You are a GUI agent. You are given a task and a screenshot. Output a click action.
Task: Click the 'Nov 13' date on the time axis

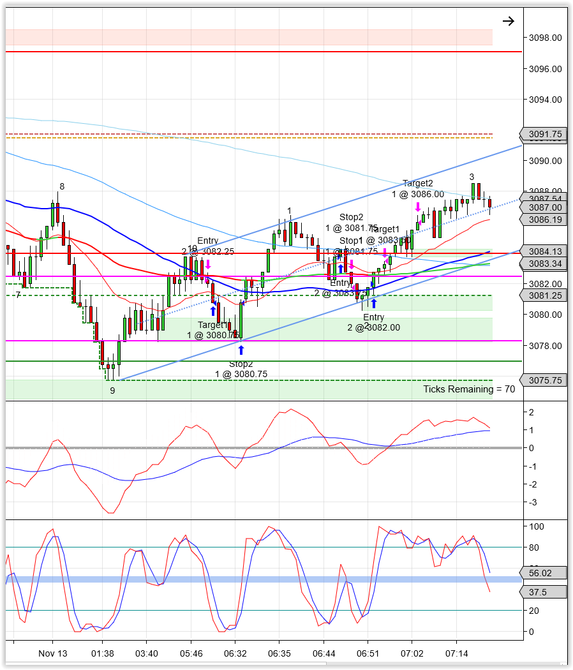[x=53, y=654]
